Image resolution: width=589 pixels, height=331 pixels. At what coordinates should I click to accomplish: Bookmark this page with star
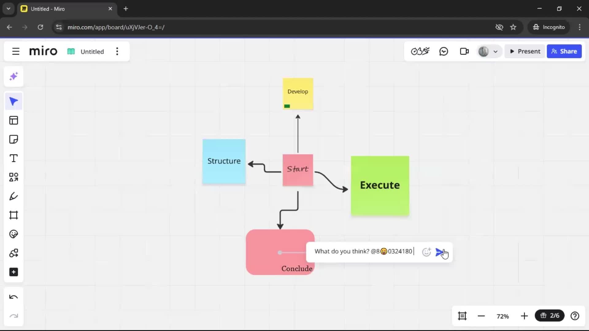pos(513,27)
